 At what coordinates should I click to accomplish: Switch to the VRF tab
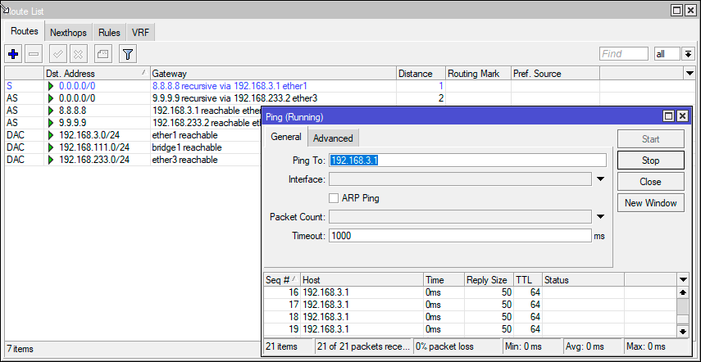click(x=140, y=33)
